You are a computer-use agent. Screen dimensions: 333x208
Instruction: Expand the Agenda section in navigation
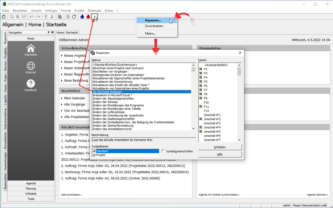(31, 183)
